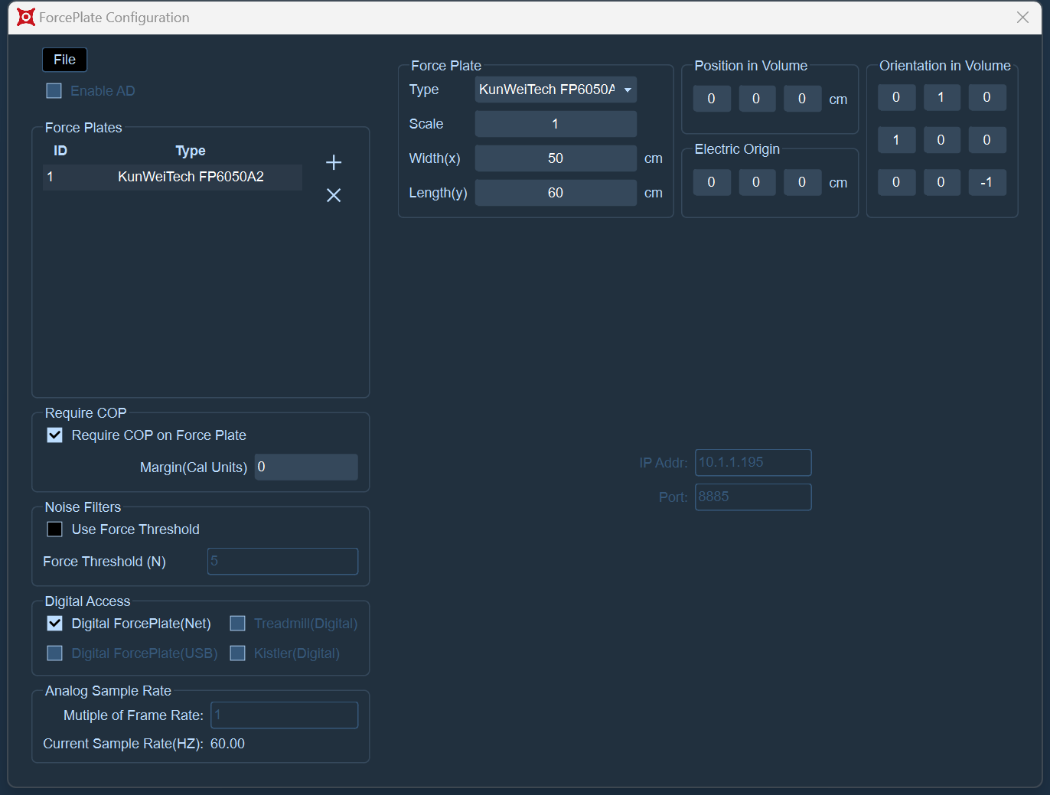
Task: Click the IP Addr field showing 10.1.1.195
Action: 753,462
